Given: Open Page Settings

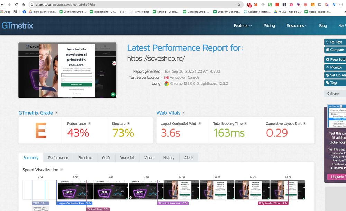Looking at the screenshot, I should [x=335, y=59].
